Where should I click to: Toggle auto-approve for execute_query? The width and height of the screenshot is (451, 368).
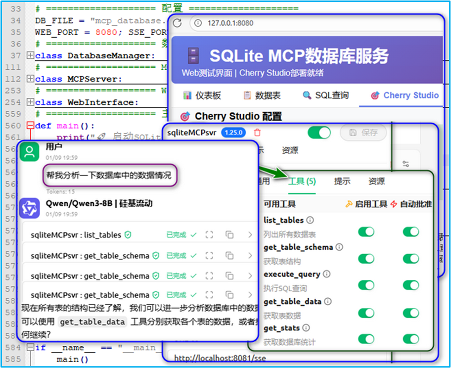coord(411,285)
